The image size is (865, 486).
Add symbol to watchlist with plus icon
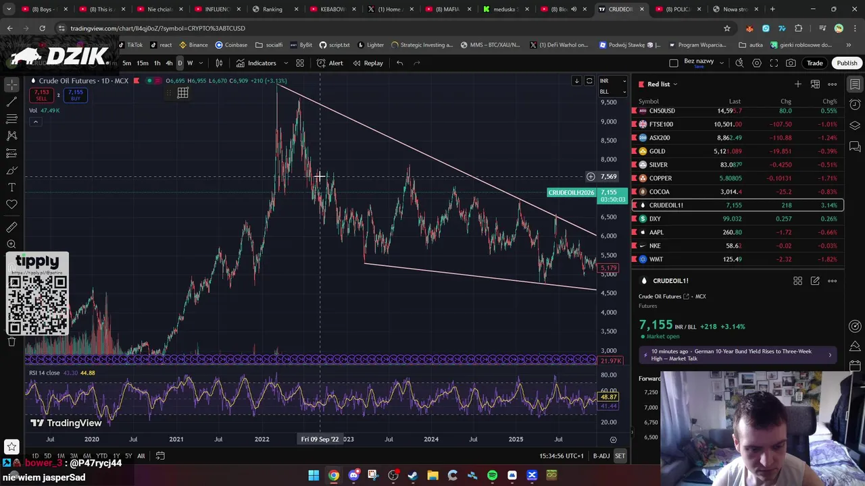(x=798, y=84)
